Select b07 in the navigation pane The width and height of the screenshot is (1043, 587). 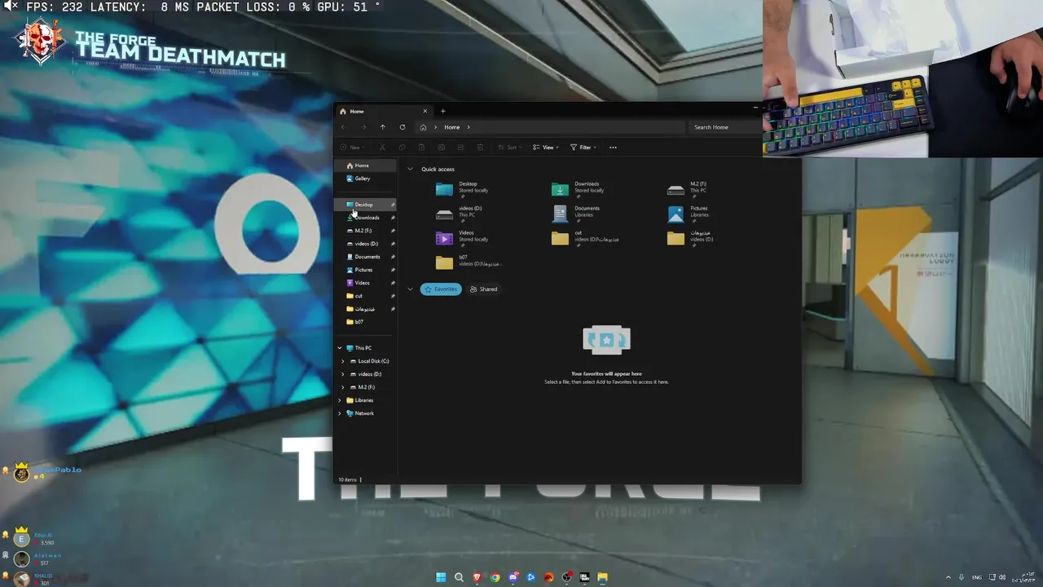click(x=366, y=322)
